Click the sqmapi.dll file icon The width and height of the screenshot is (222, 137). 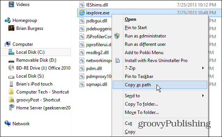coord(82,84)
